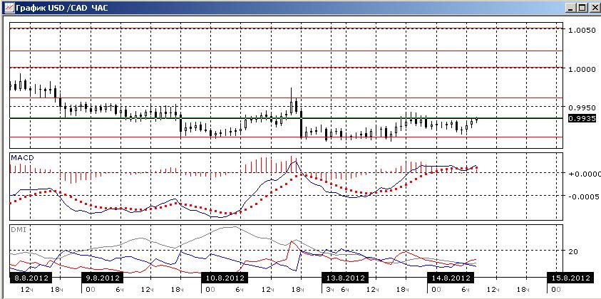Screen dimensions: 601x299
Task: Click the -0.0005 MACD axis value
Action: click(585, 196)
